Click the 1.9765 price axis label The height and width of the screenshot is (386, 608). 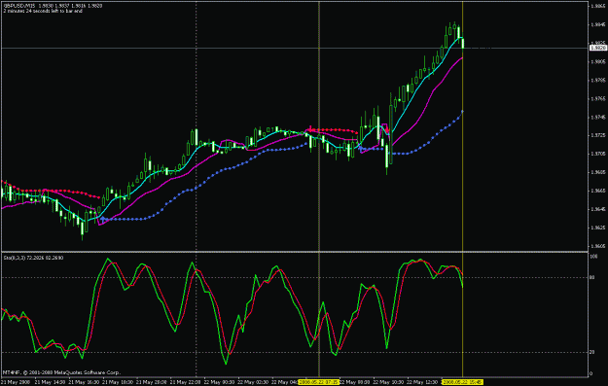point(598,99)
